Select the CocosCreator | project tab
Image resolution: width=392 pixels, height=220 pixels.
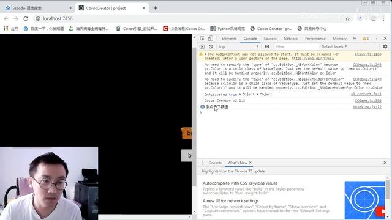click(111, 8)
